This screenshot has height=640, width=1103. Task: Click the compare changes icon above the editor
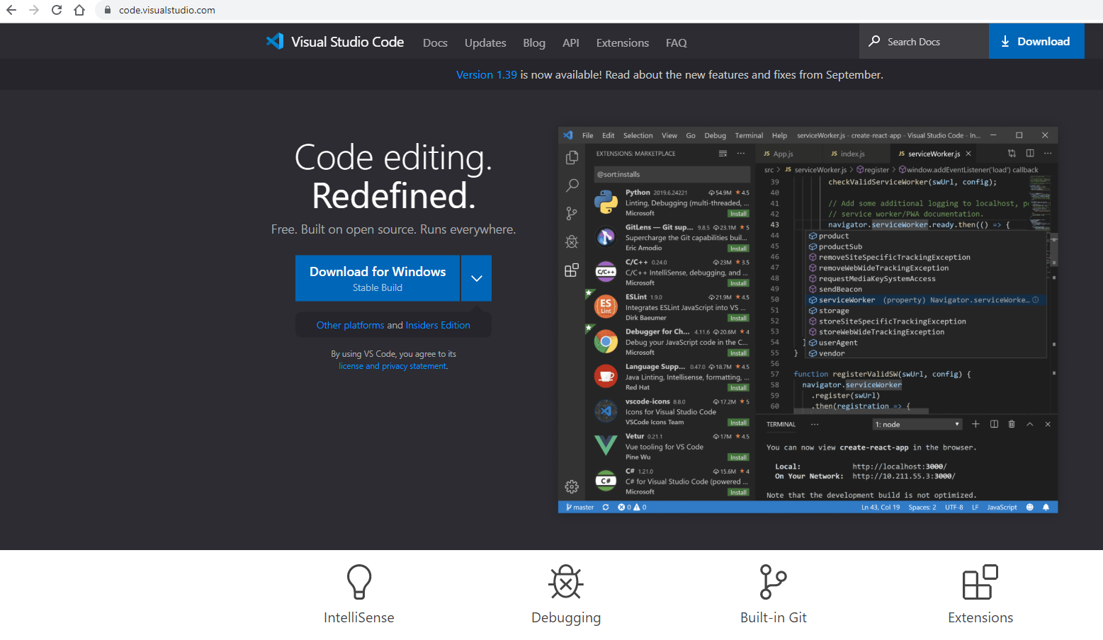coord(1012,153)
